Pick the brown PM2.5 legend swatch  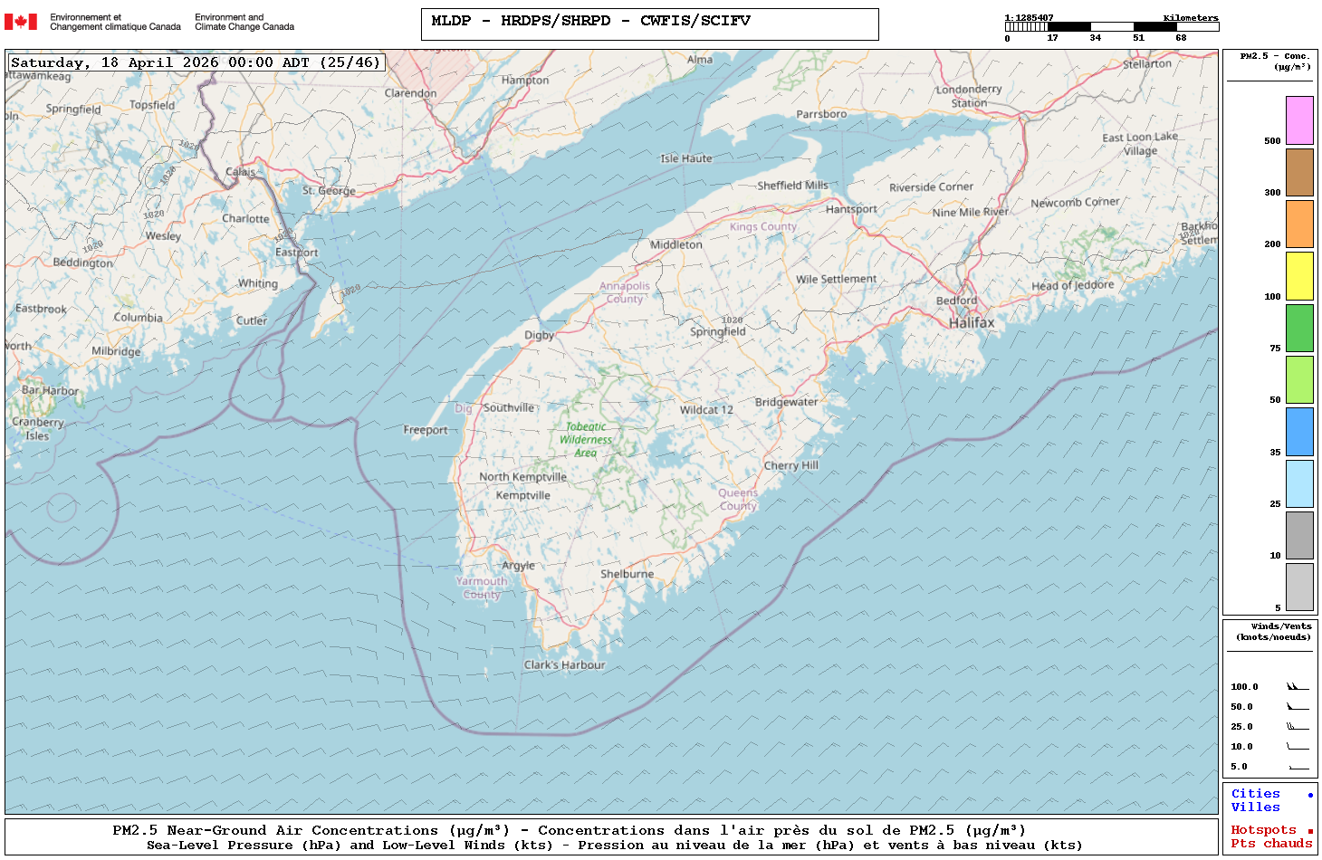coord(1299,172)
